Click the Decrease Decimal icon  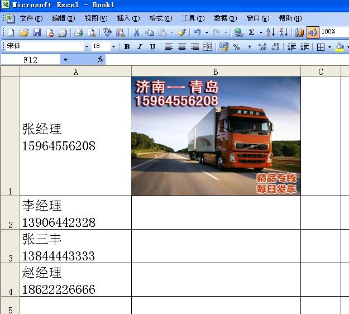click(275, 47)
